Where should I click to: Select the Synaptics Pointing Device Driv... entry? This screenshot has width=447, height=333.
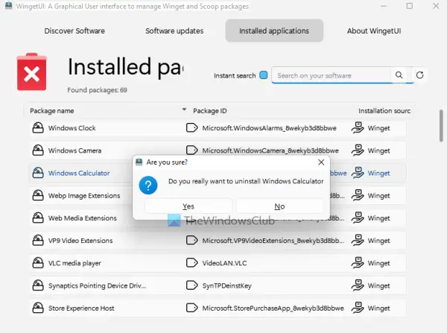point(97,285)
